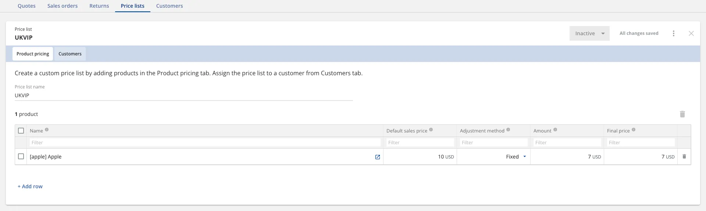The height and width of the screenshot is (211, 706).
Task: Click the Final price filter field
Action: (641, 142)
